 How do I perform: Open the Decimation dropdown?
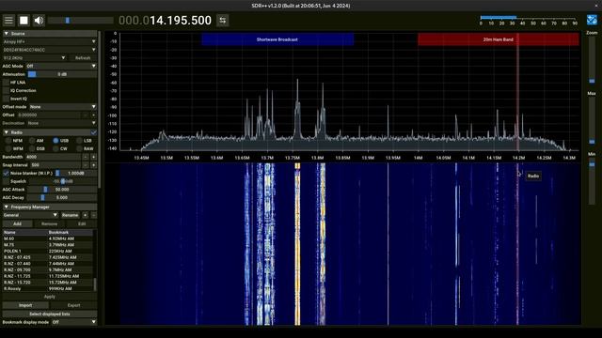[x=62, y=123]
